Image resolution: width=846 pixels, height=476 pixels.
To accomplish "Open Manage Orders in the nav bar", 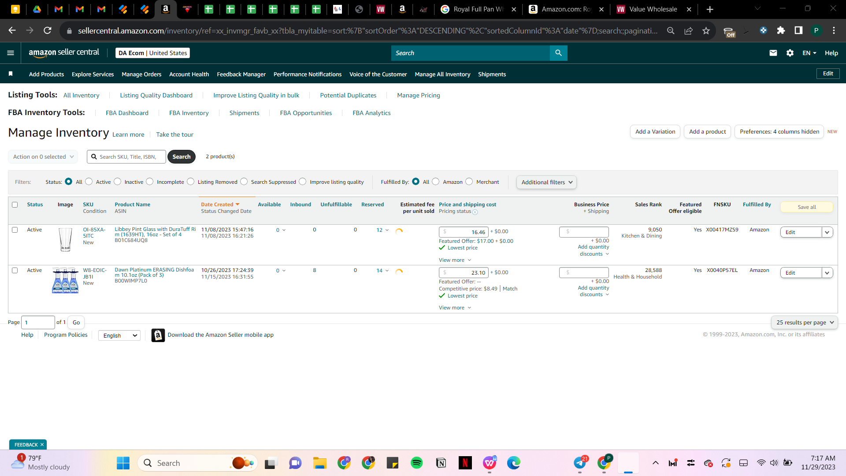I will click(141, 74).
